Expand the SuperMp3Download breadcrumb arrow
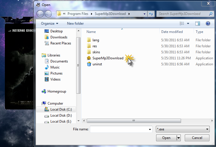216x147 pixels. [x=129, y=14]
